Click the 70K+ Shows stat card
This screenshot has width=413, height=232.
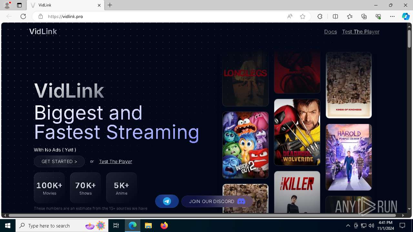[x=86, y=188]
